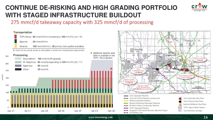Click the Spectra McMahon Gas Plant legend icon
Image resolution: width=213 pixels, height=120 pixels.
[180, 104]
